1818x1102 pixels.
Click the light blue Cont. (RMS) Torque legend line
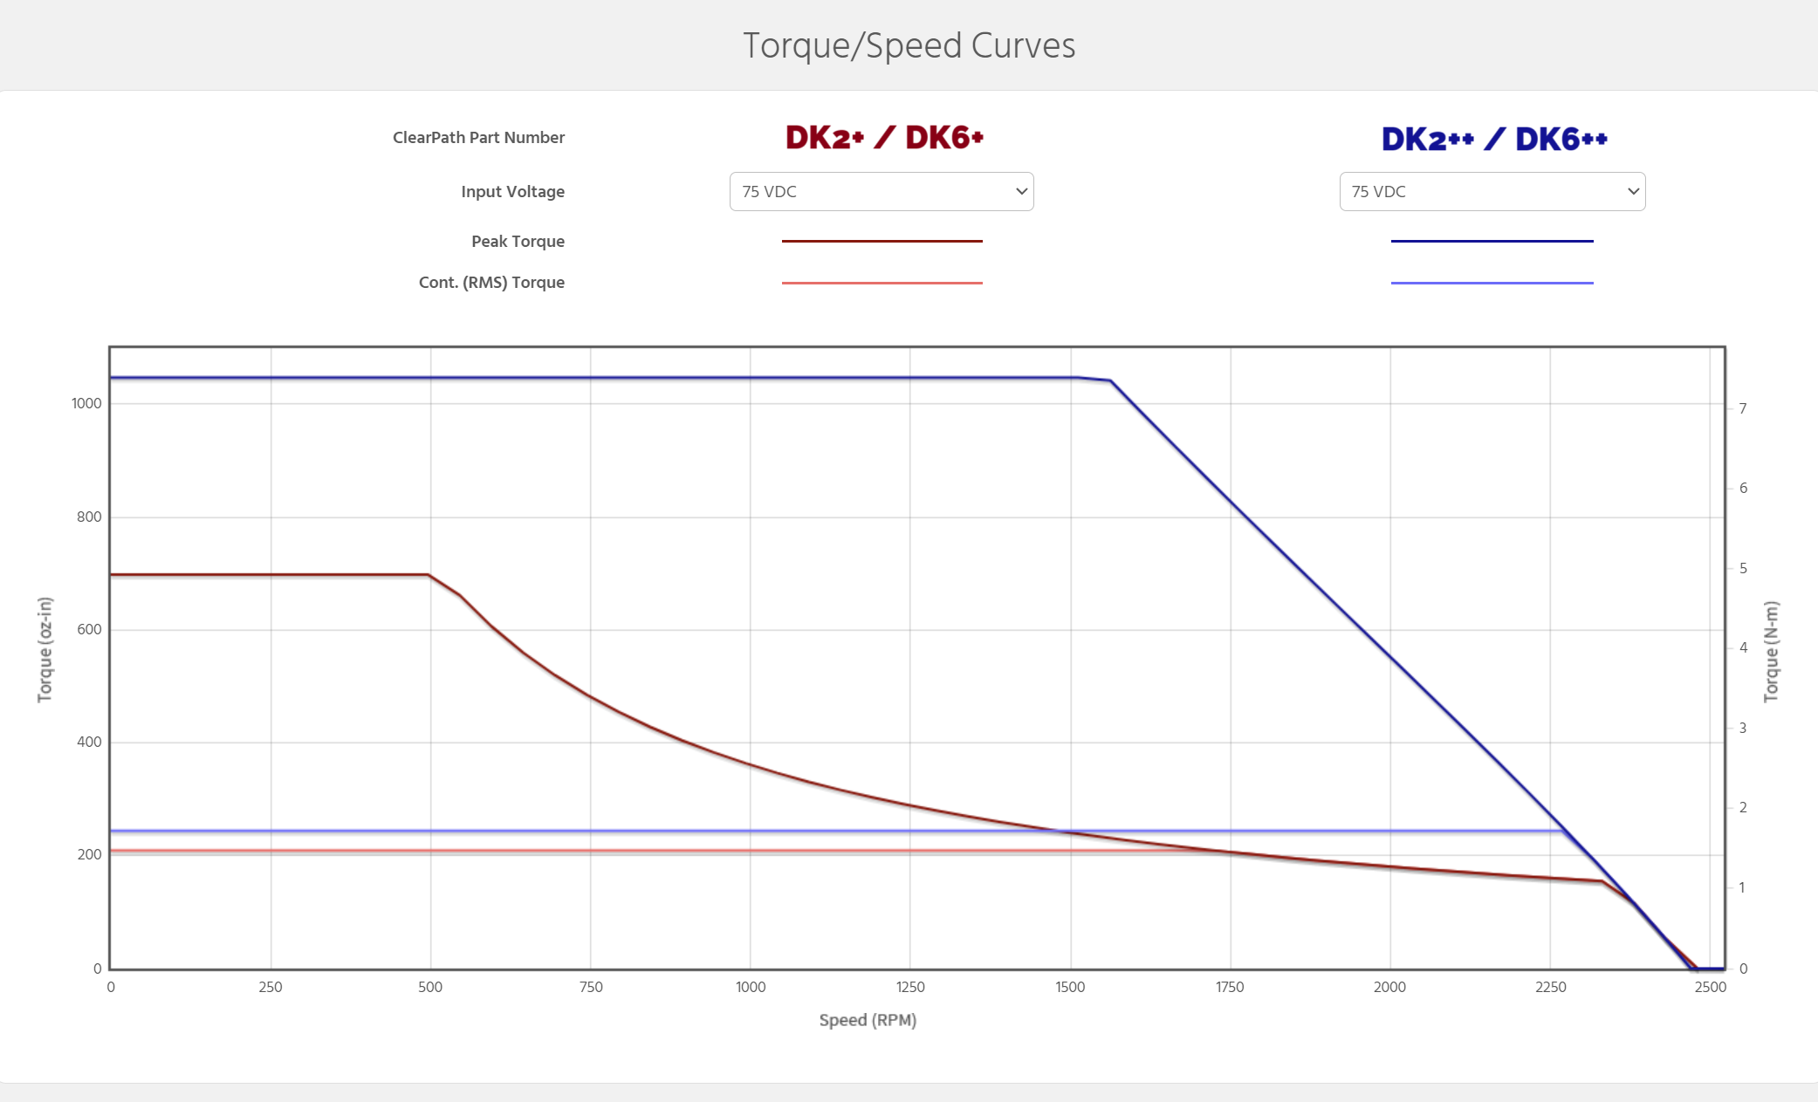pos(1492,283)
